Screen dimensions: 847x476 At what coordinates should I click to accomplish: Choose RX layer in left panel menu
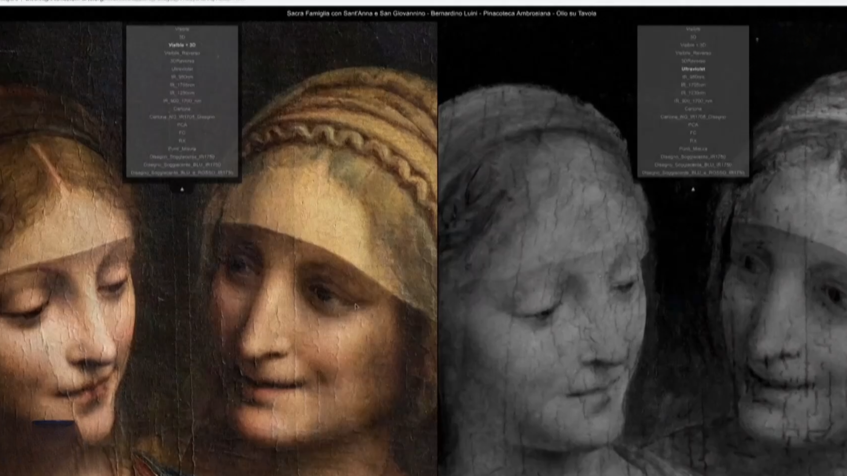(182, 141)
